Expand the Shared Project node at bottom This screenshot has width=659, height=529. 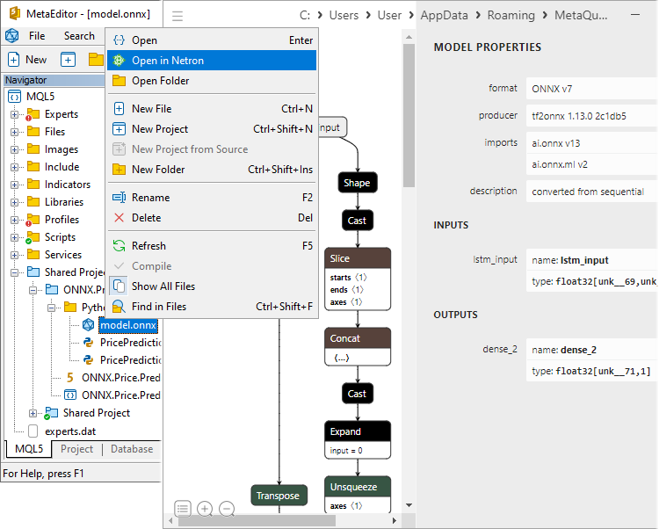point(33,414)
